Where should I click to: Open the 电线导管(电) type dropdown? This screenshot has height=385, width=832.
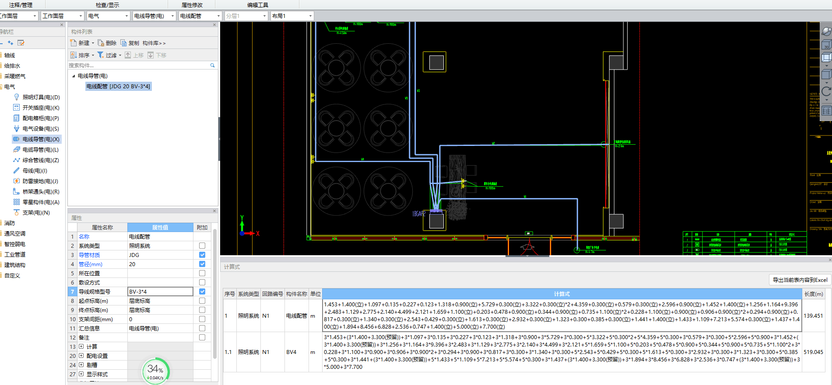coord(154,16)
